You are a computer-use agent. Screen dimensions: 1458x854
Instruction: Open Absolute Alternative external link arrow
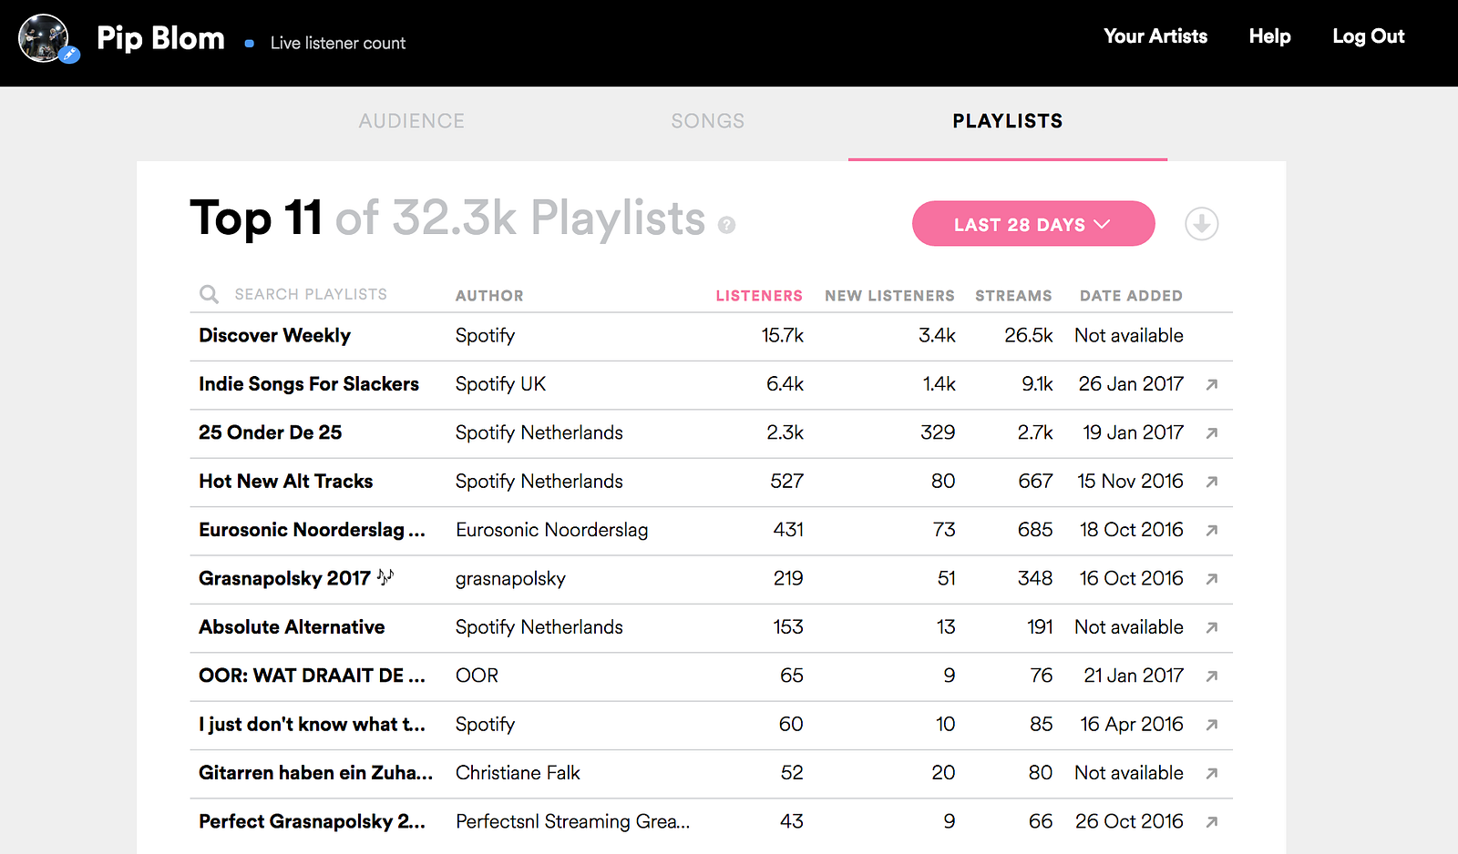click(x=1211, y=627)
